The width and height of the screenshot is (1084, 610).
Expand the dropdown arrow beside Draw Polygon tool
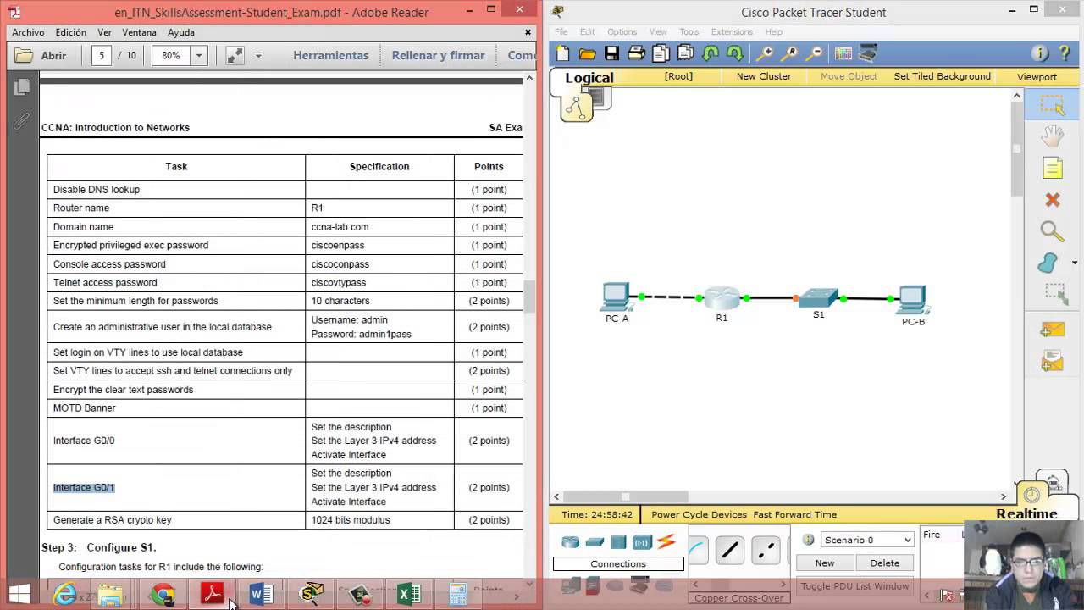tap(1074, 263)
